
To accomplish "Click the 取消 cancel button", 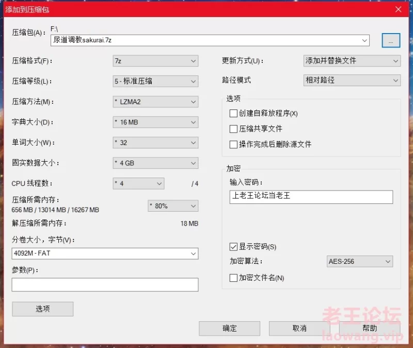I will click(x=299, y=328).
